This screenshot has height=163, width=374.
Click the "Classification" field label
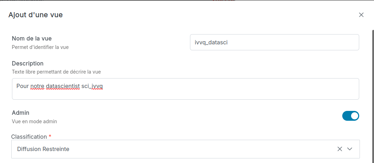[x=29, y=137]
